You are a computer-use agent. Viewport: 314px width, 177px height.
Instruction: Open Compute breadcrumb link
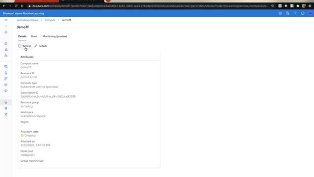[50, 20]
